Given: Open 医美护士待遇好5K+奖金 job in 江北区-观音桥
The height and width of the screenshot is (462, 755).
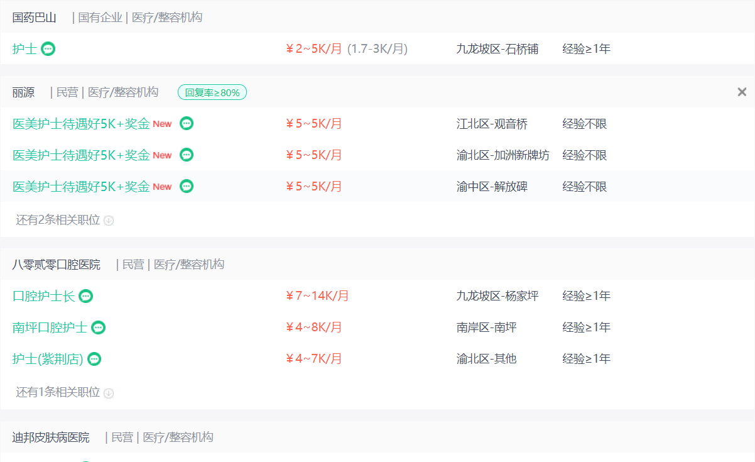Looking at the screenshot, I should click(81, 124).
